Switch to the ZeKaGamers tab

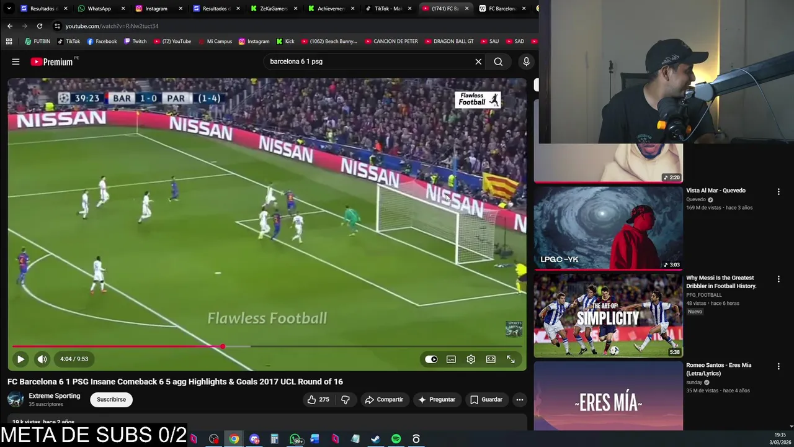click(273, 8)
